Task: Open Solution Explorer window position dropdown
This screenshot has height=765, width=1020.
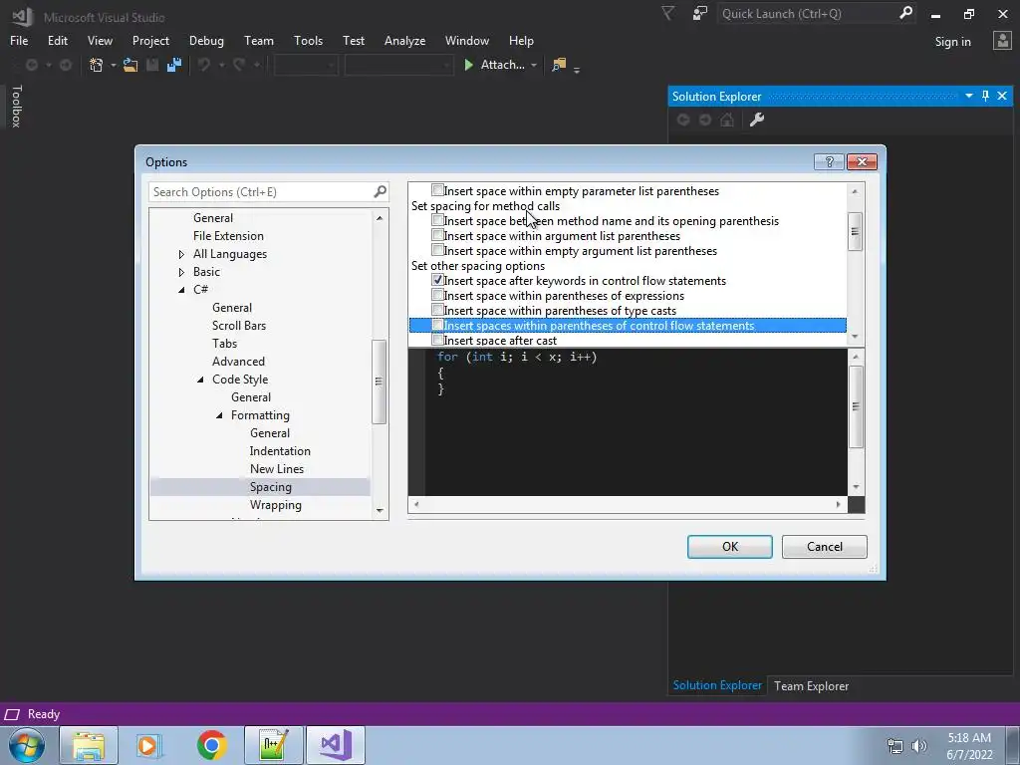Action: coord(968,97)
